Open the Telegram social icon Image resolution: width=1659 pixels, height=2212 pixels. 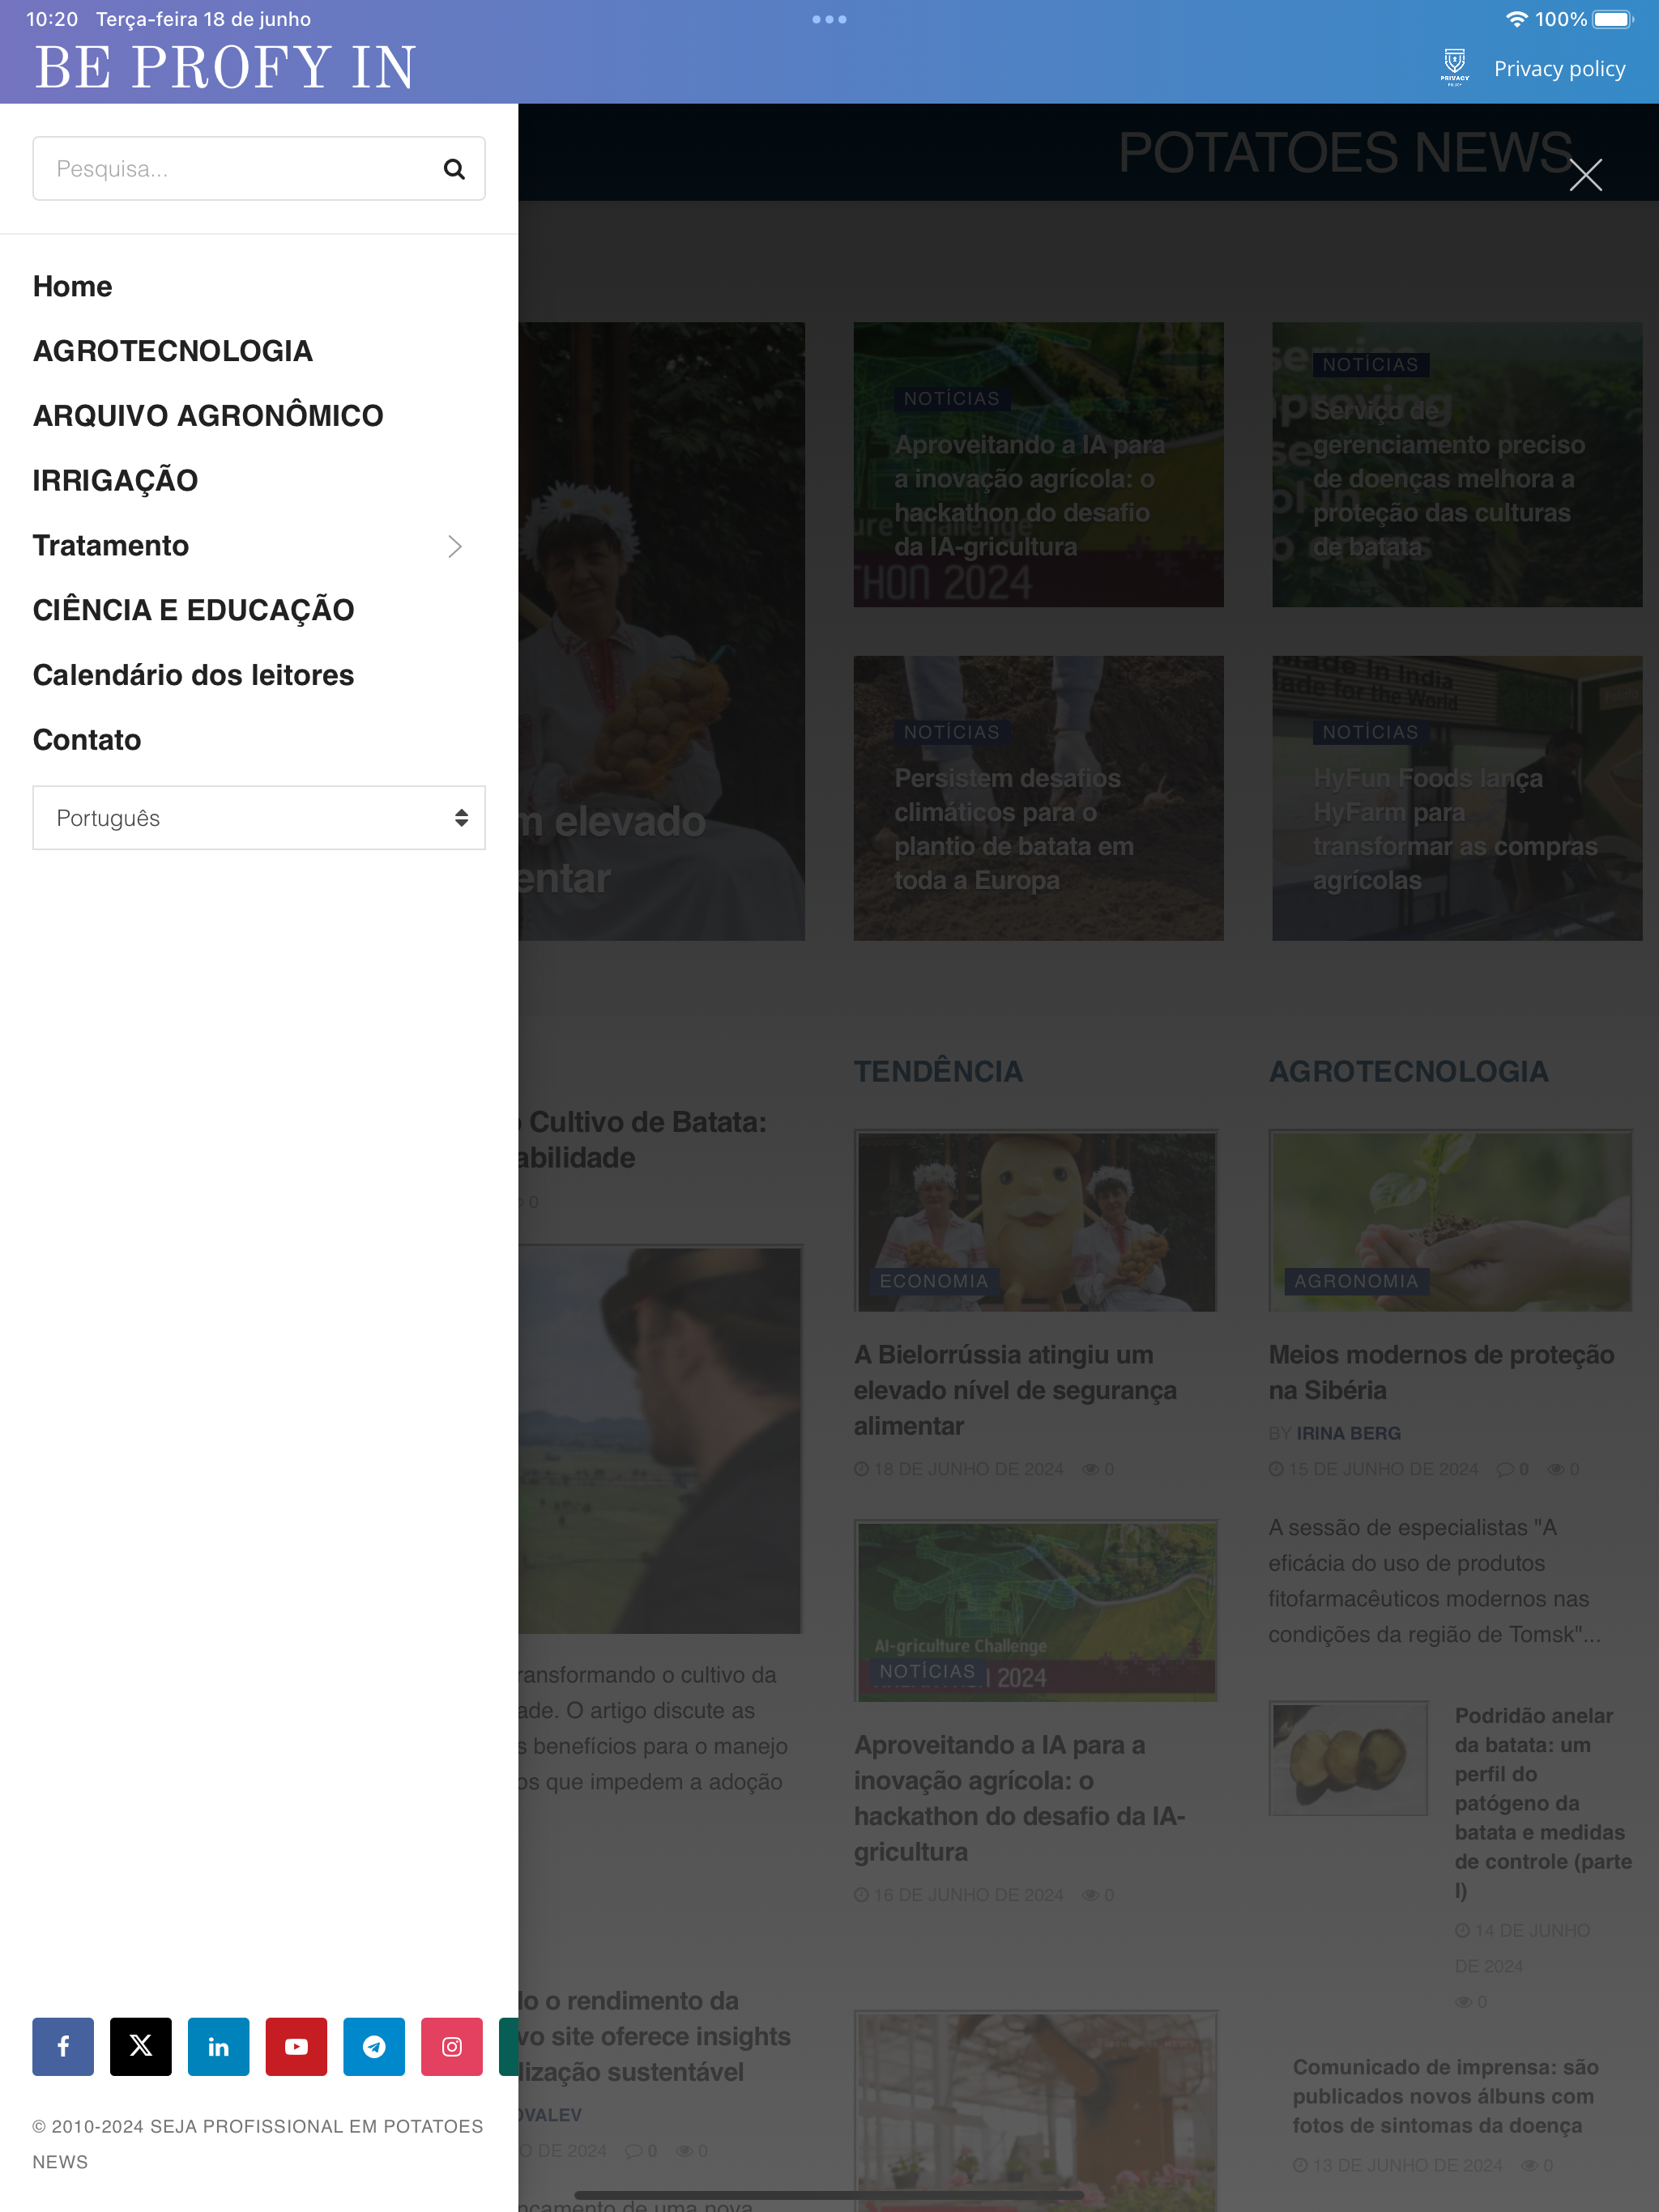374,2046
